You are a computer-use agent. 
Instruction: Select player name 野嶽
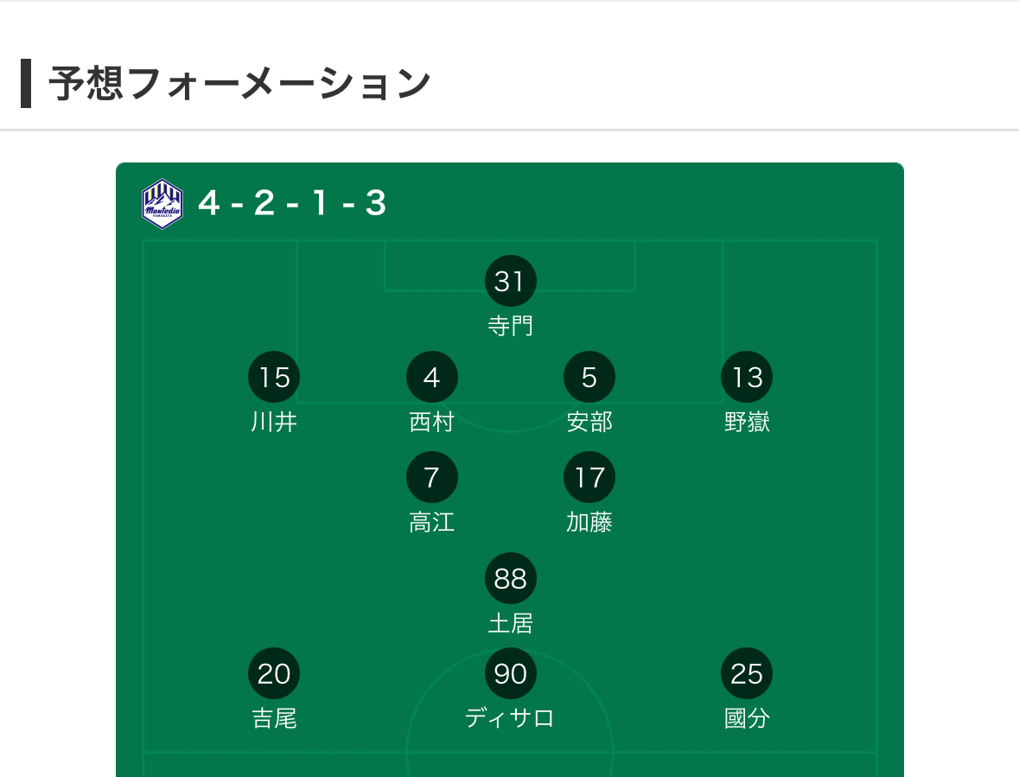[x=747, y=423]
